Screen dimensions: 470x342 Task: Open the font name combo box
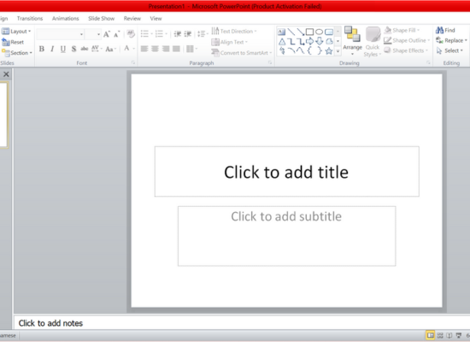60,34
